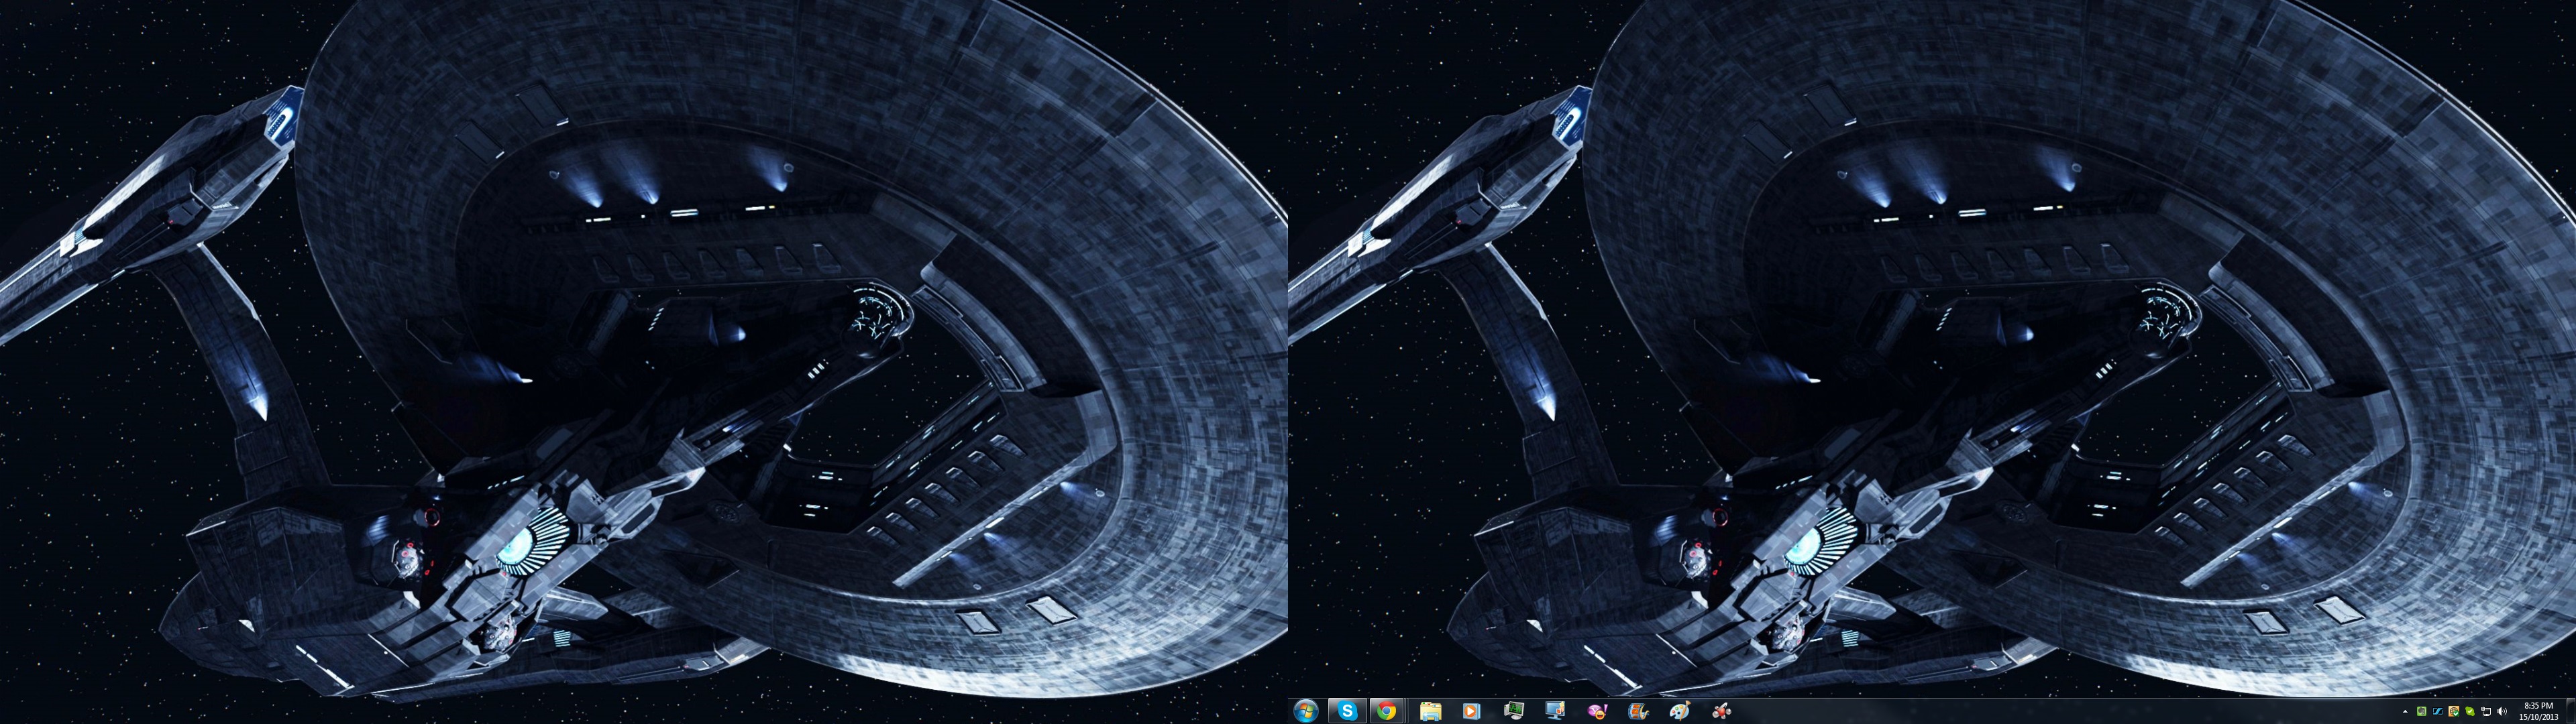Switch to Skype from the taskbar
The image size is (2576, 724).
pyautogui.click(x=1347, y=711)
